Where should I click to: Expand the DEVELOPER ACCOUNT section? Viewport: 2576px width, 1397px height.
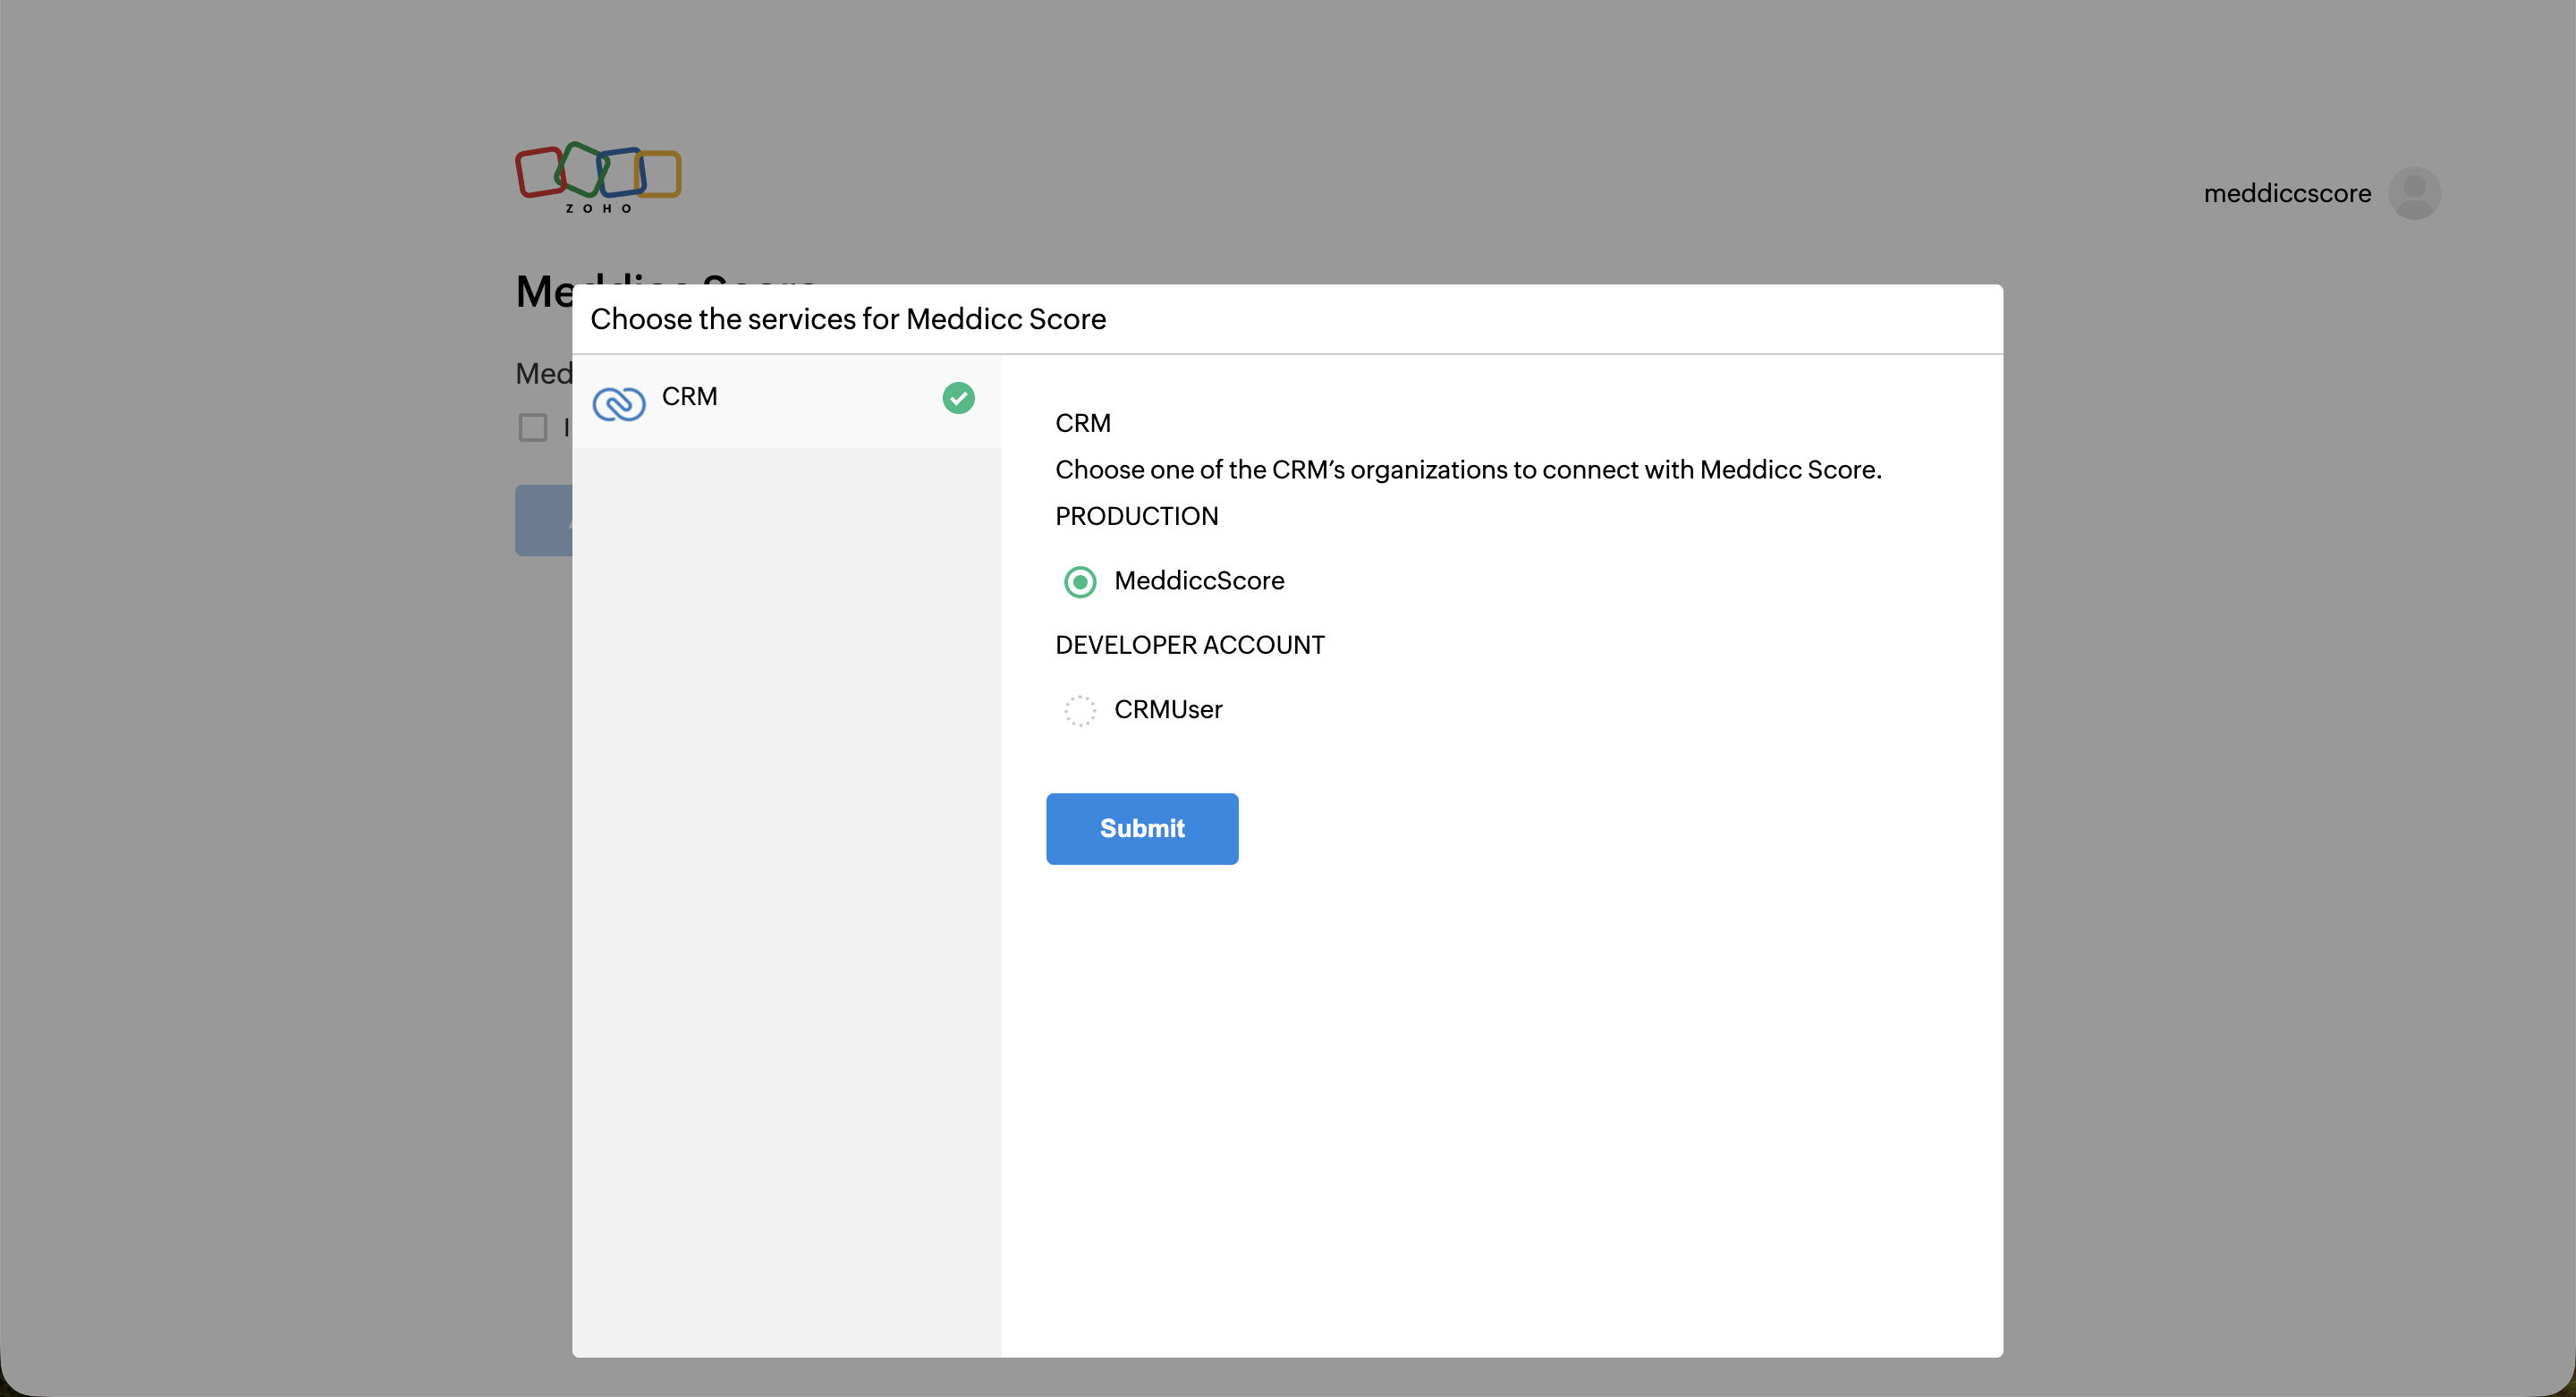1189,644
